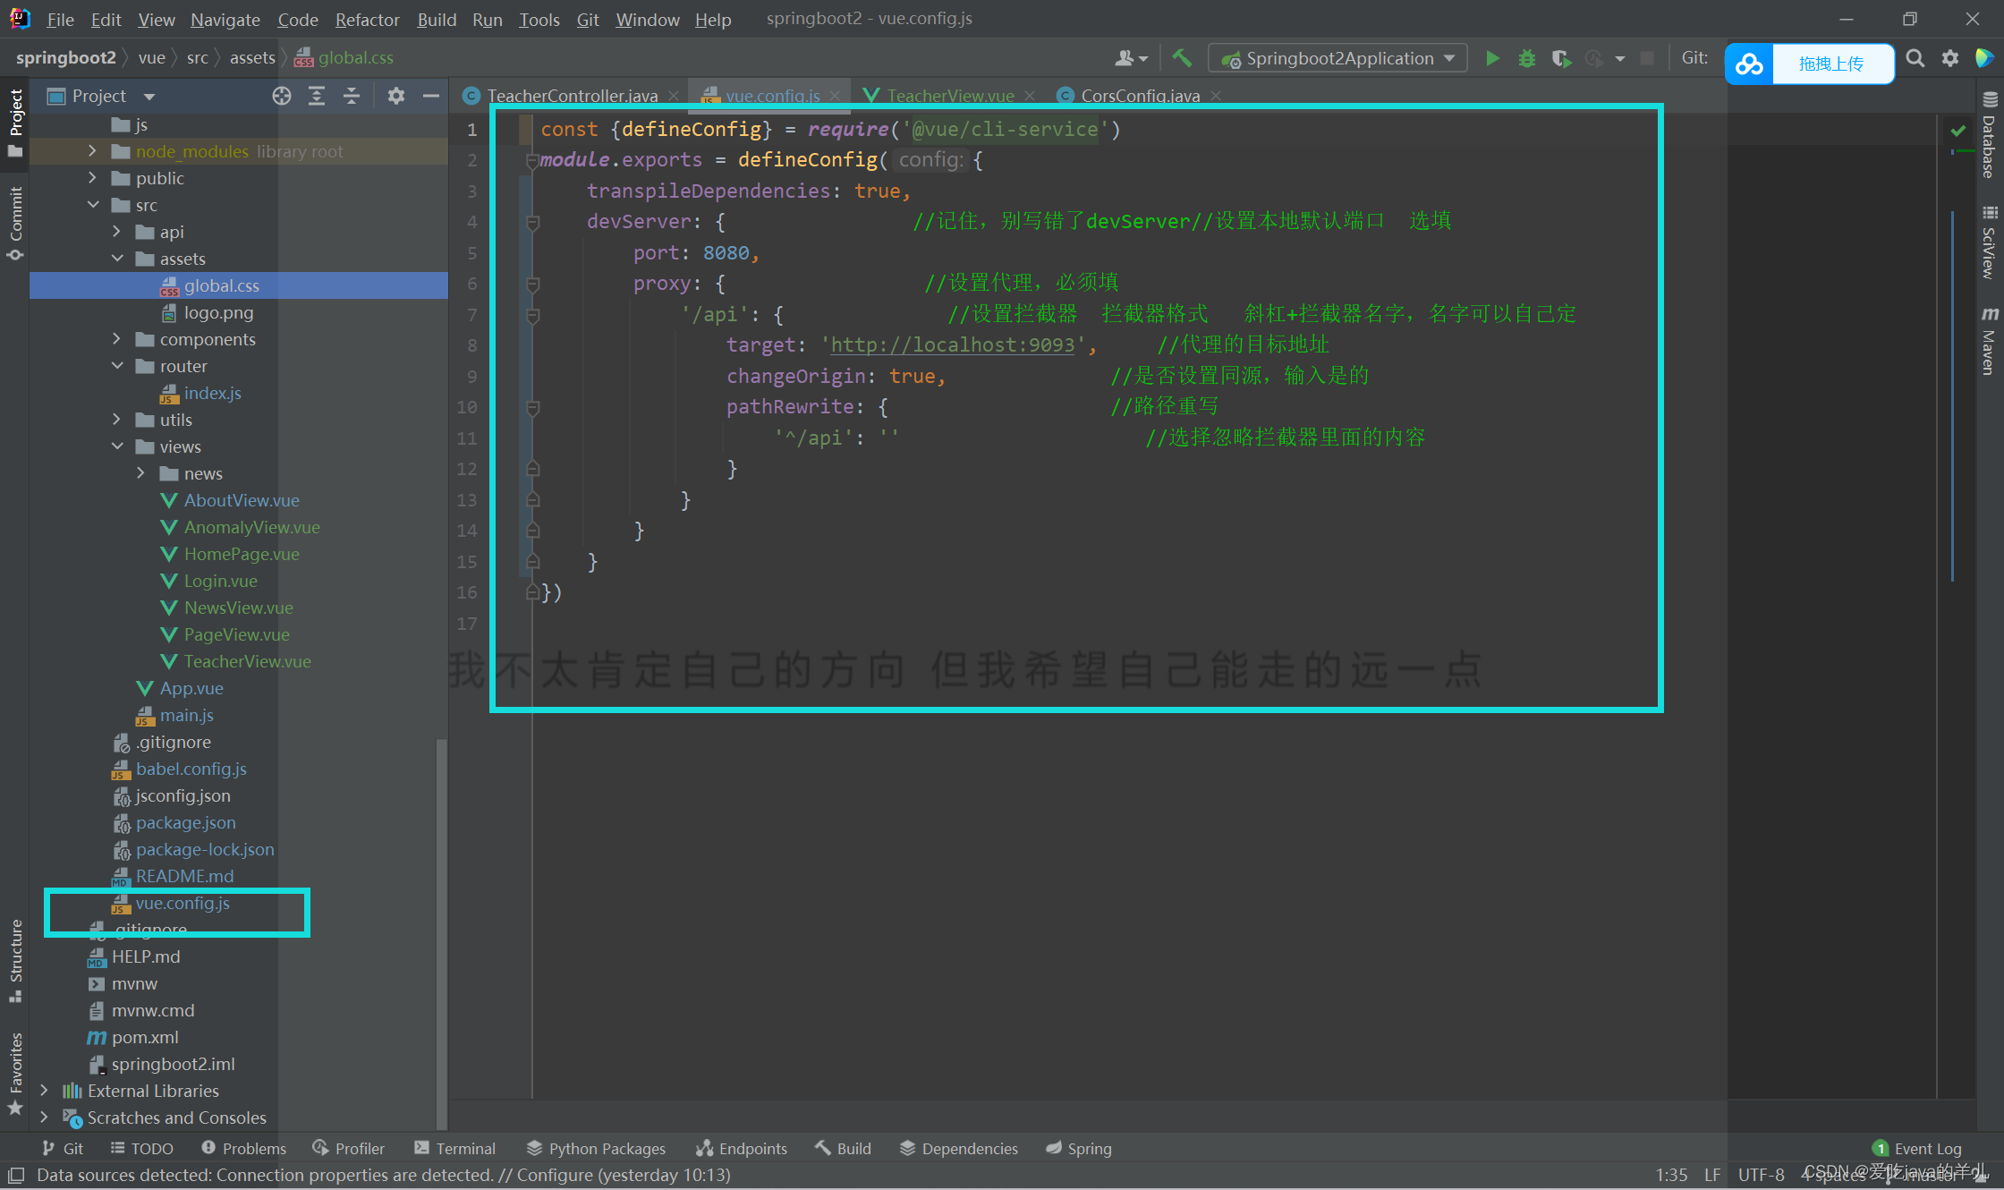2004x1190 pixels.
Task: Click the green Run application button
Action: pos(1492,59)
